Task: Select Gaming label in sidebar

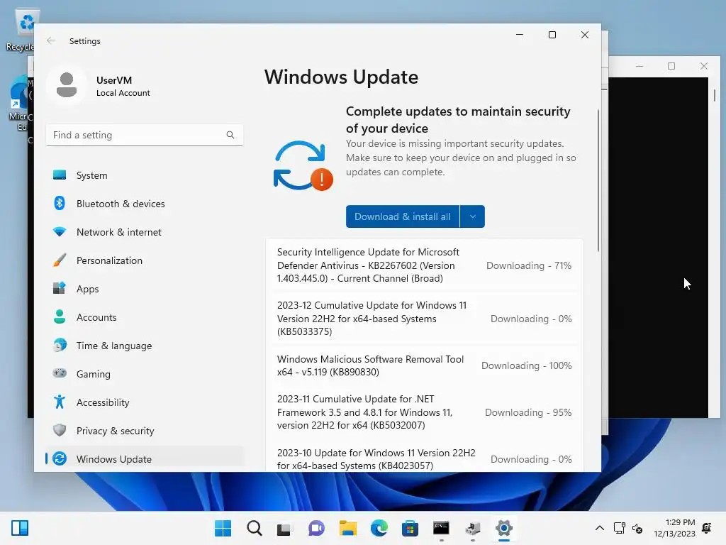Action: [x=94, y=374]
